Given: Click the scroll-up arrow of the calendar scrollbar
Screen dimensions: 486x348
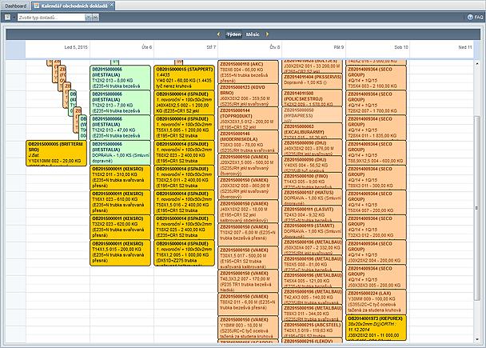Looking at the screenshot, I should 477,63.
